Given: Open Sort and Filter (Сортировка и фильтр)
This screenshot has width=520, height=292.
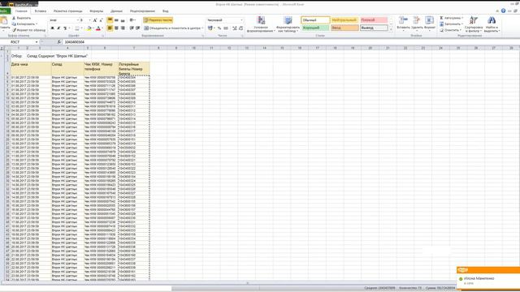Looking at the screenshot, I should pos(474,24).
